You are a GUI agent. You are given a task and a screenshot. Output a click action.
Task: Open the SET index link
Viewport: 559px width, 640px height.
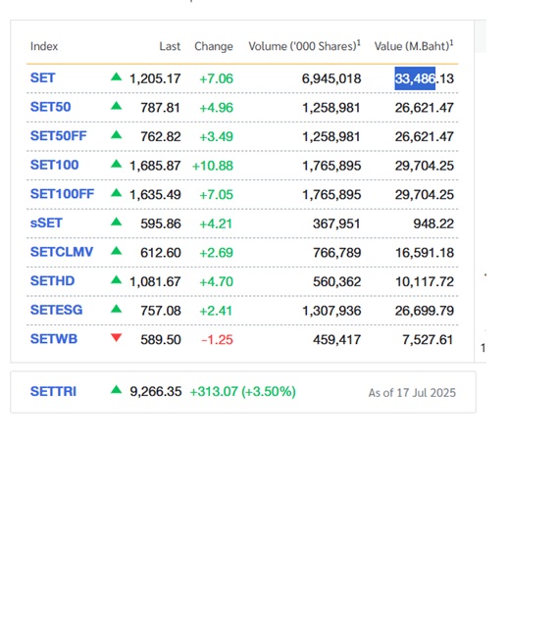click(x=42, y=78)
